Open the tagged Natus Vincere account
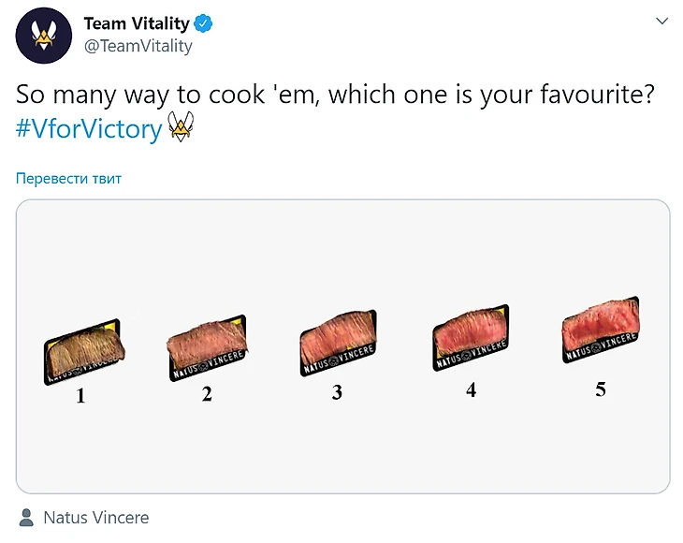The height and width of the screenshot is (543, 683). [x=95, y=517]
